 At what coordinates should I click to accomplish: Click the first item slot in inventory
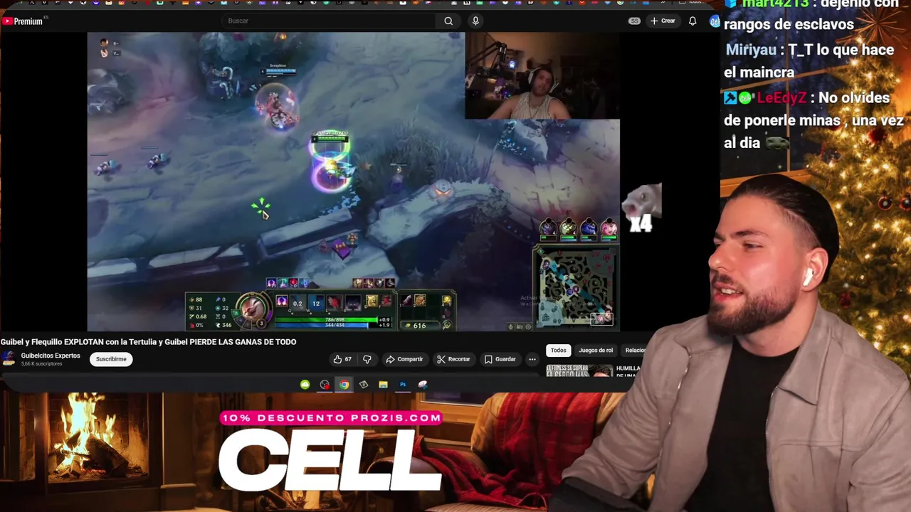(406, 301)
